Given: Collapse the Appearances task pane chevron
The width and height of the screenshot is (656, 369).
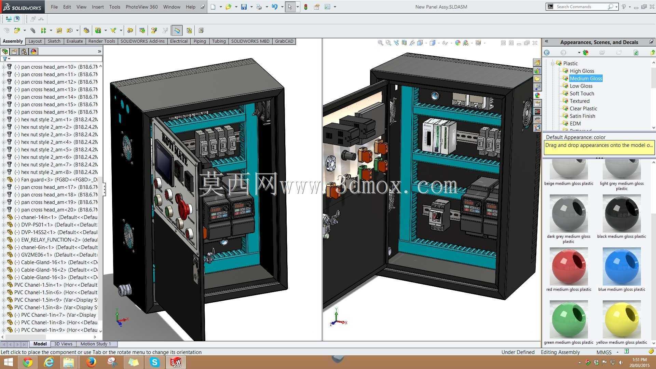Looking at the screenshot, I should [x=547, y=42].
